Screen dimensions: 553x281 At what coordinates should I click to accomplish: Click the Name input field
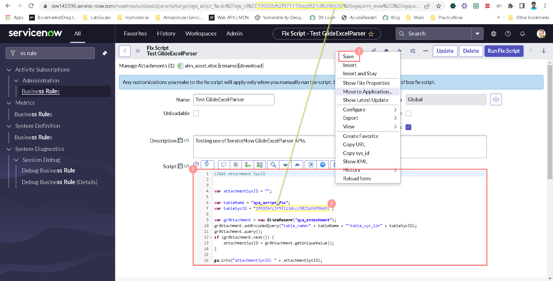(x=234, y=100)
